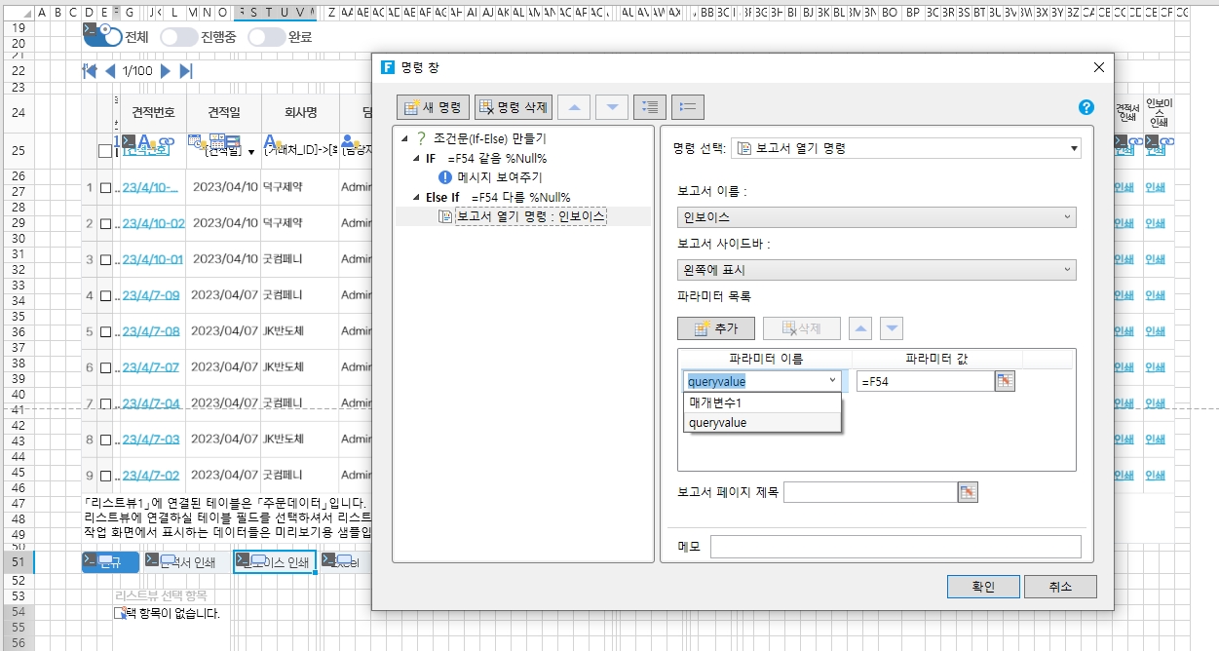The height and width of the screenshot is (651, 1219).
Task: Click the indent command icon in toolbar
Action: 650,107
